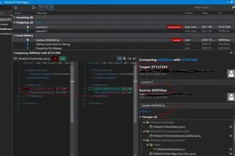Switch diff to side-by-side view mode

(119, 58)
